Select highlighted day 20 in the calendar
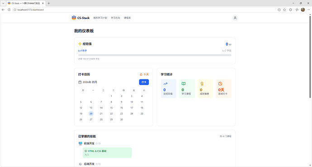Image resolution: width=312 pixels, height=167 pixels. click(91, 114)
